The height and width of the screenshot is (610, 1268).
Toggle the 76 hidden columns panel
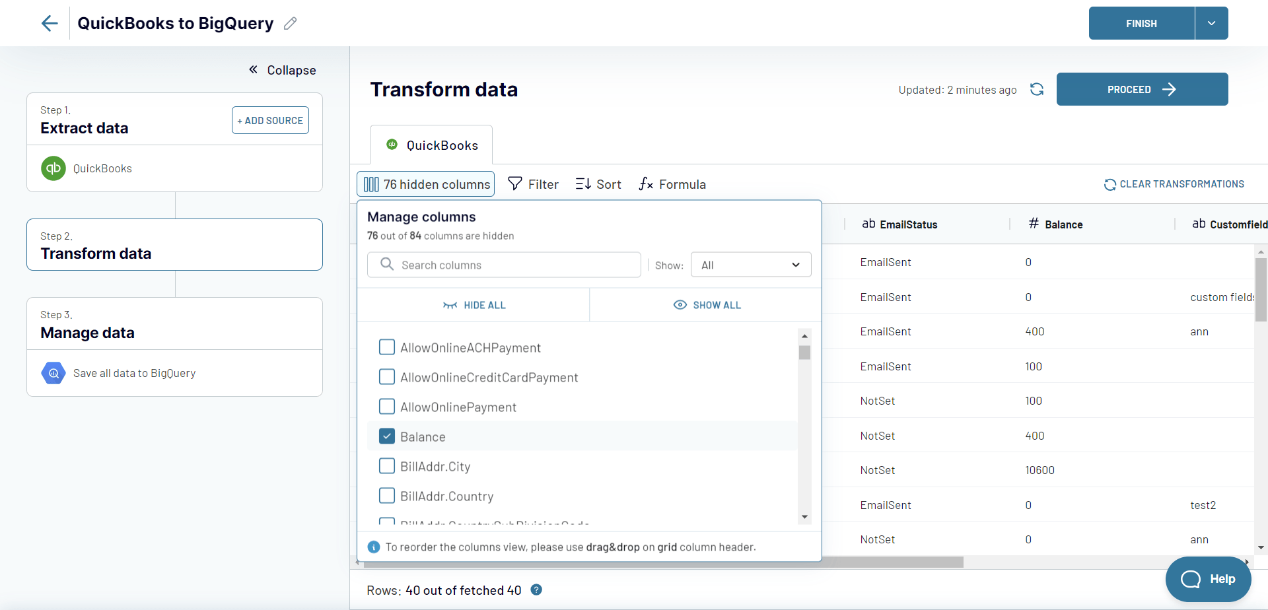click(426, 184)
